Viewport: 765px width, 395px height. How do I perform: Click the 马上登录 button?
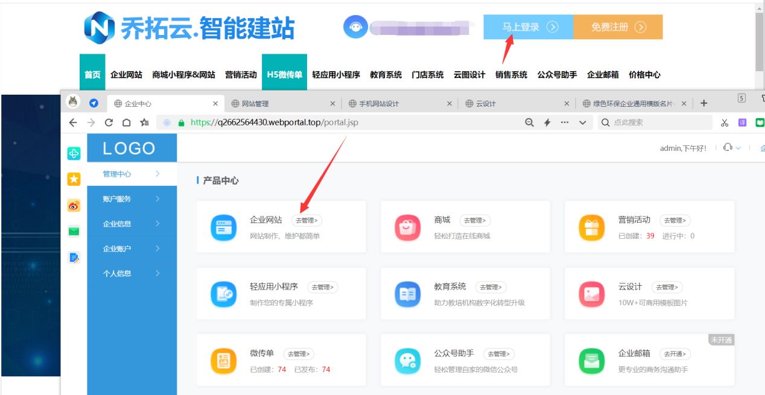(527, 27)
